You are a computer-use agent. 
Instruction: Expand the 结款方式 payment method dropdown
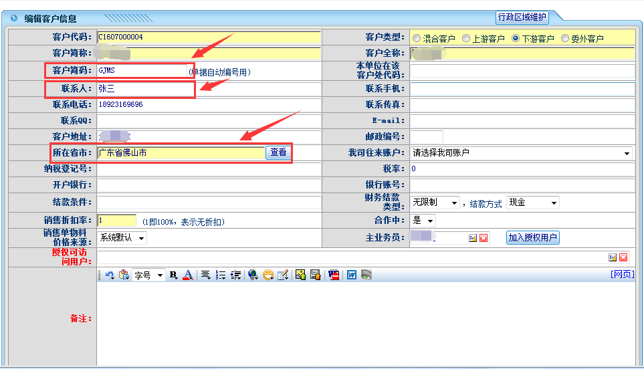[533, 203]
